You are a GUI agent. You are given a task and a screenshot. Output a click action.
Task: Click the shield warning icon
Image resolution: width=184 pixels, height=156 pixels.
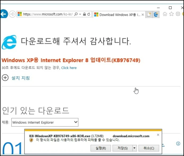[x=31, y=140]
